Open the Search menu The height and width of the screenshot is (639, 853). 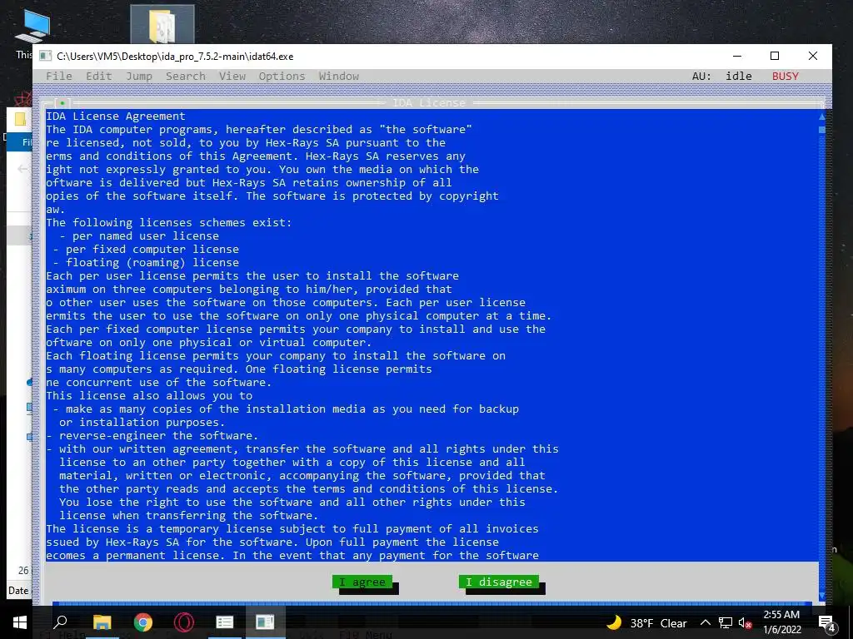[x=186, y=76]
